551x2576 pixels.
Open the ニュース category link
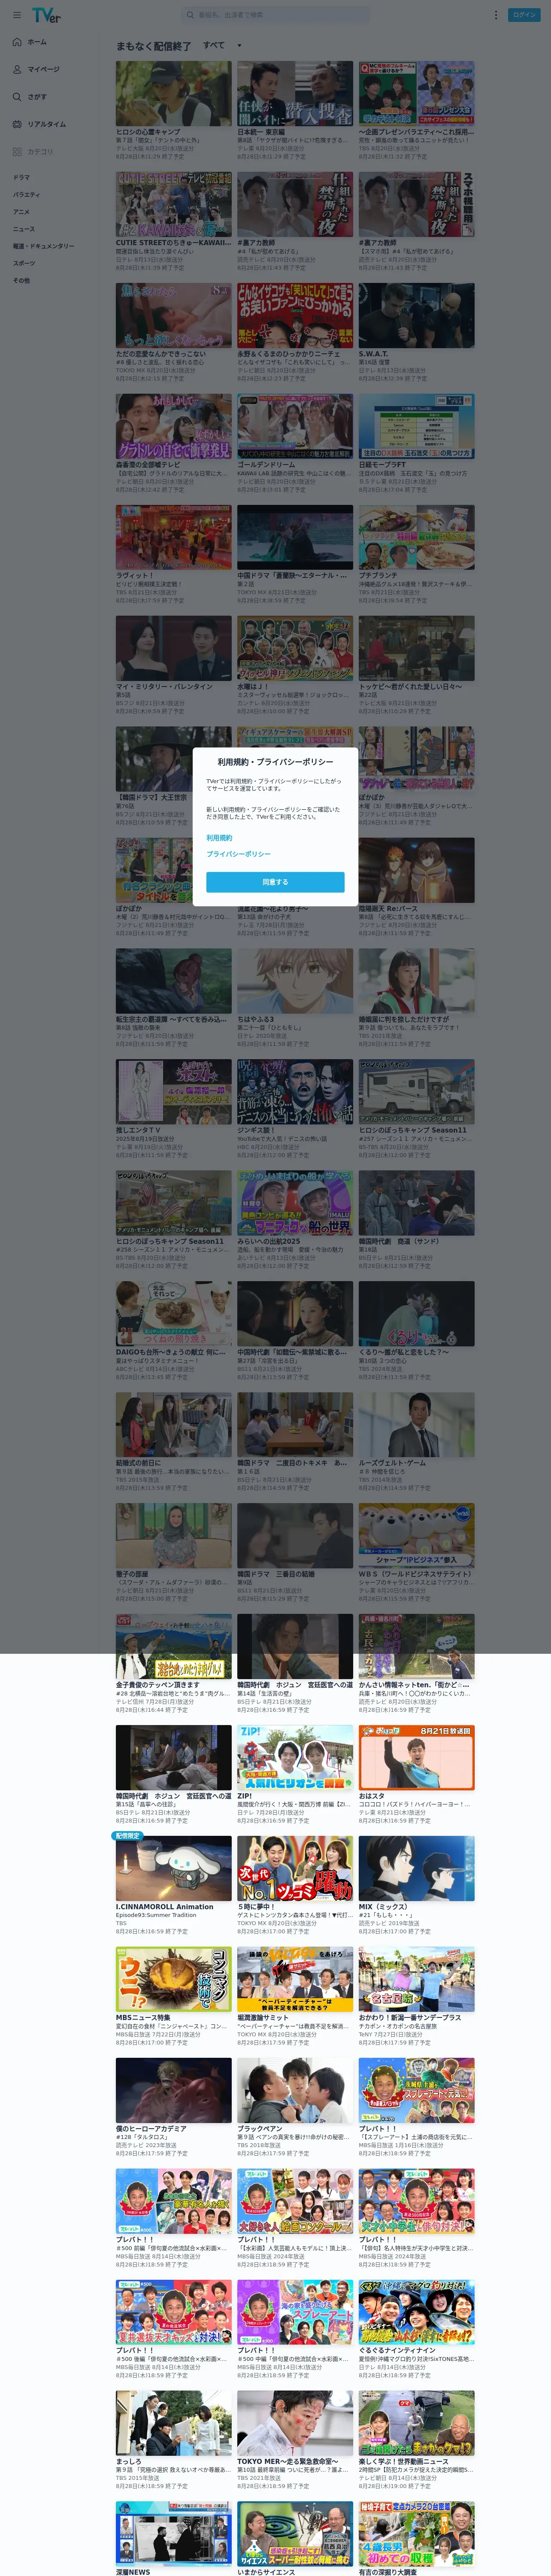24,228
